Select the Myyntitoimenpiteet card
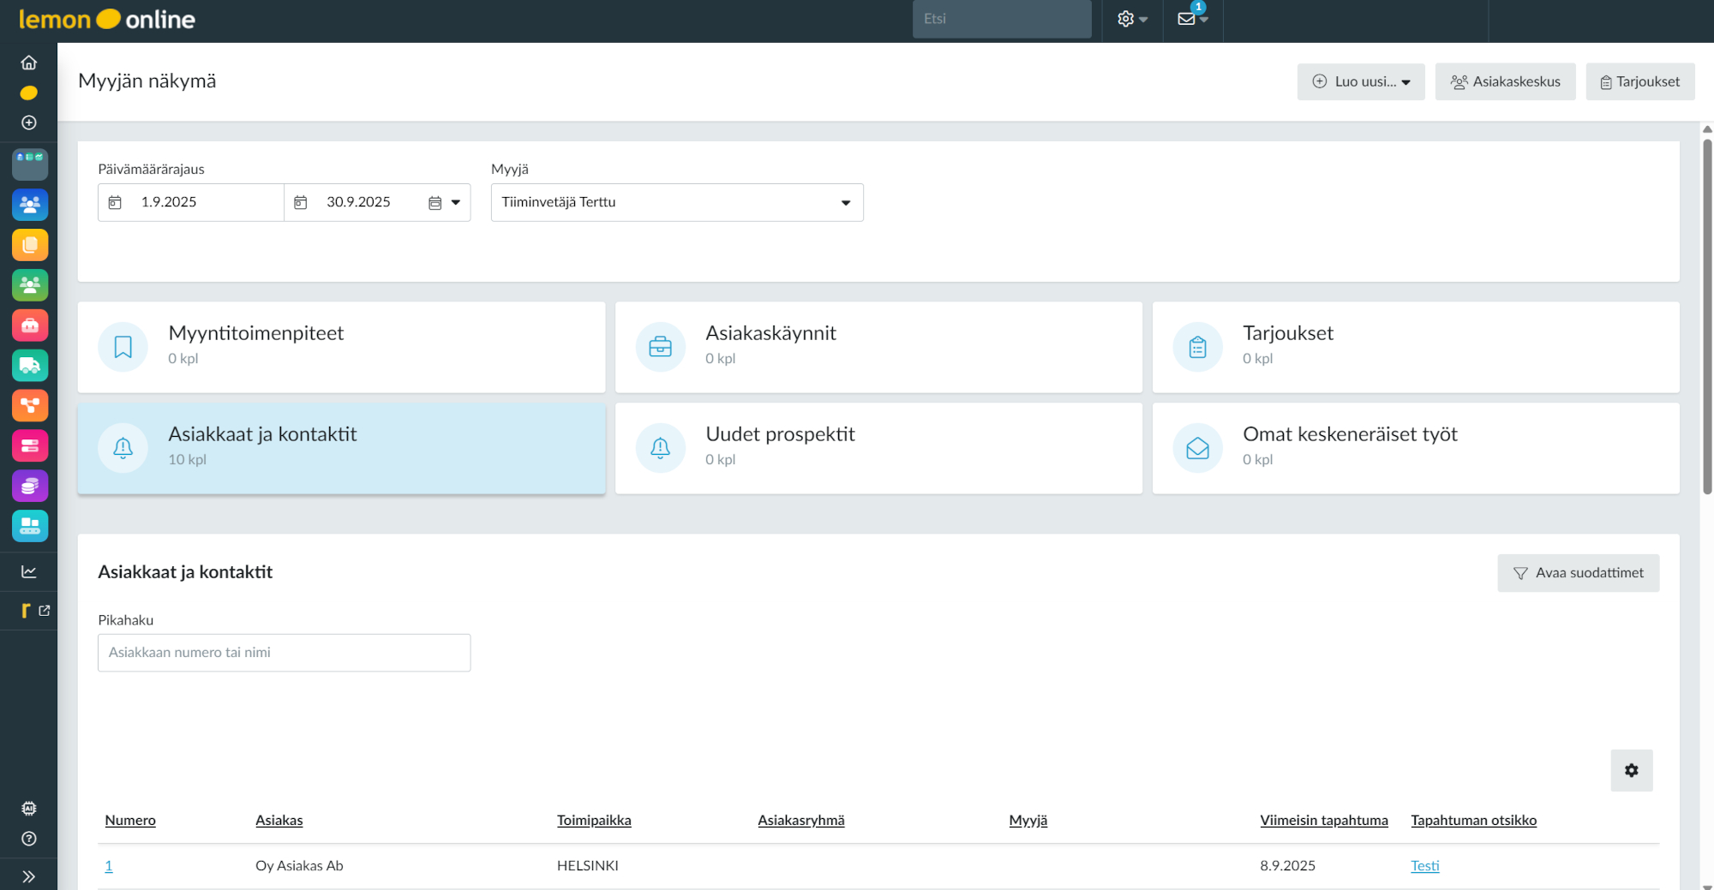Screen dimensions: 1714x890 (x=341, y=347)
